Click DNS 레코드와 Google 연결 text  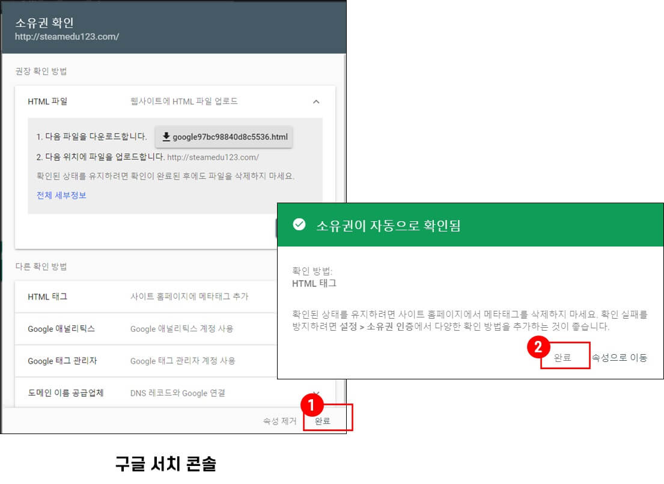point(178,393)
